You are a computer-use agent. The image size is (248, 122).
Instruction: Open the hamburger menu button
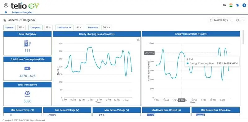click(x=6, y=5)
